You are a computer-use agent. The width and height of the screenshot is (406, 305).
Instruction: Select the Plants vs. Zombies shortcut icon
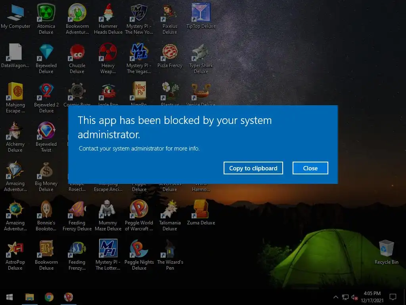click(170, 91)
